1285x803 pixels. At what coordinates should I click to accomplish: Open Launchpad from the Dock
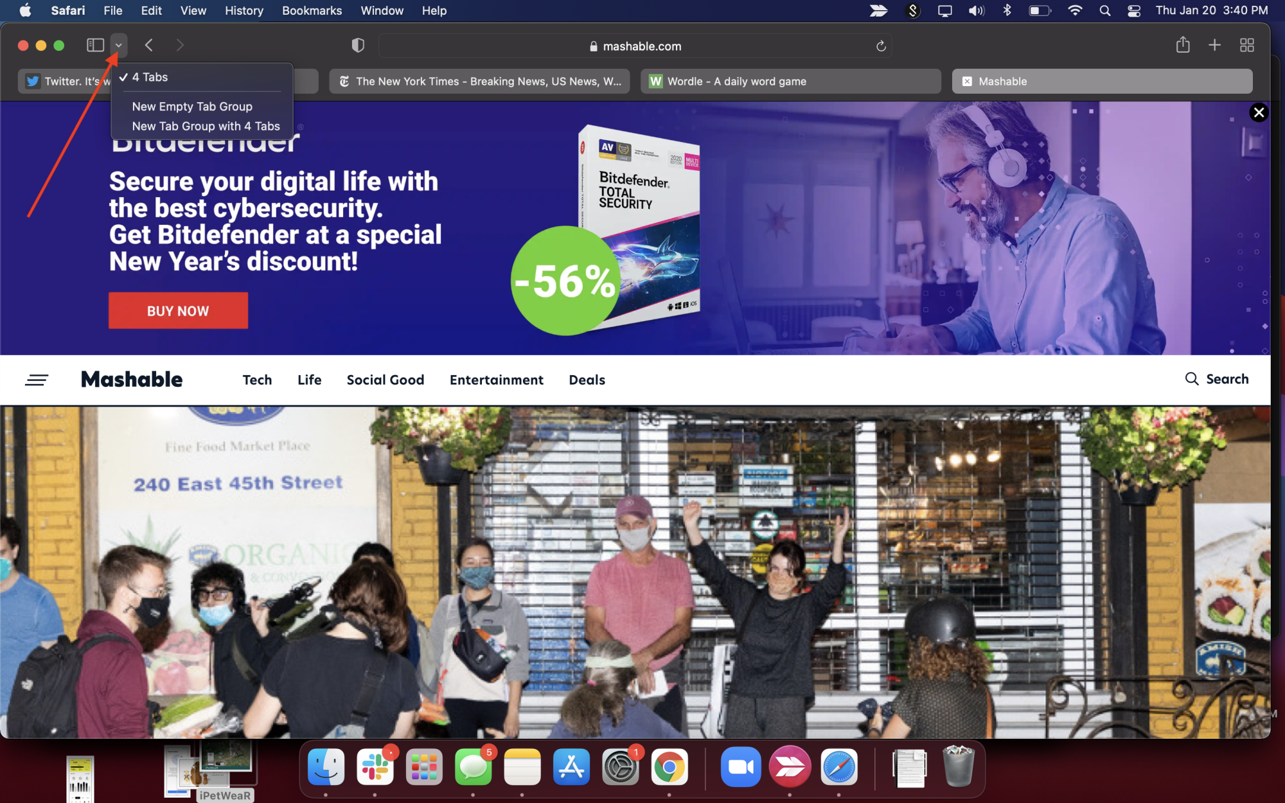[424, 766]
